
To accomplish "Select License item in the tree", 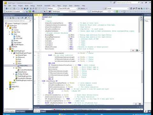I will click(16, 30).
